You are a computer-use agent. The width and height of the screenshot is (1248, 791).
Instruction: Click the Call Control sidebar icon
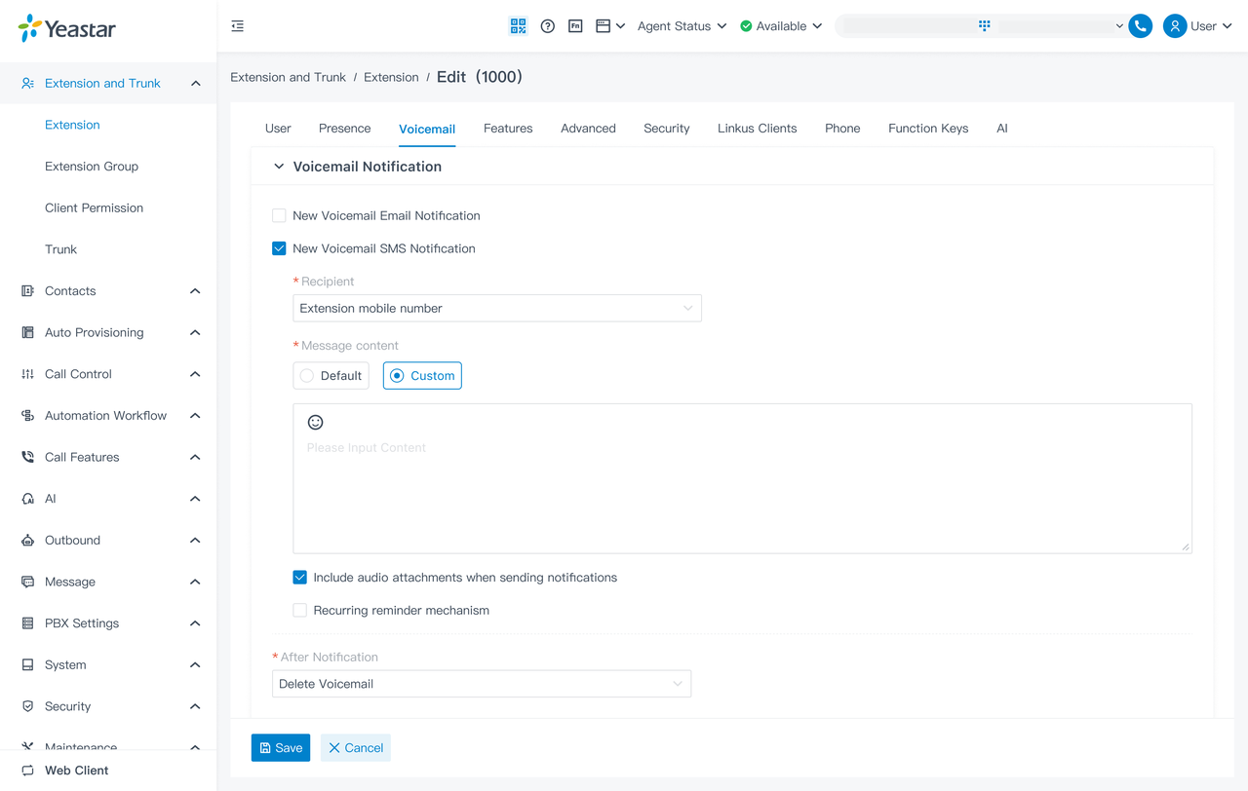27,374
